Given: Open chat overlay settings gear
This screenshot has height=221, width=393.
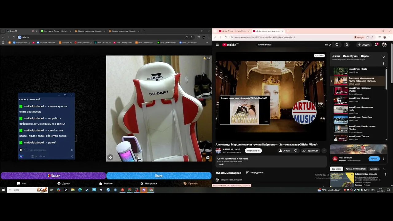Looking at the screenshot, I should pyautogui.click(x=72, y=157).
